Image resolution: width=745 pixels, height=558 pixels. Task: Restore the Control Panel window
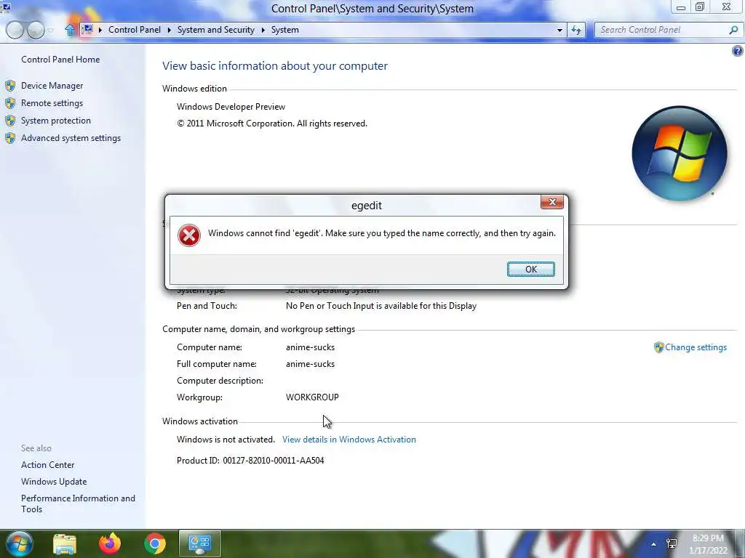pyautogui.click(x=700, y=7)
